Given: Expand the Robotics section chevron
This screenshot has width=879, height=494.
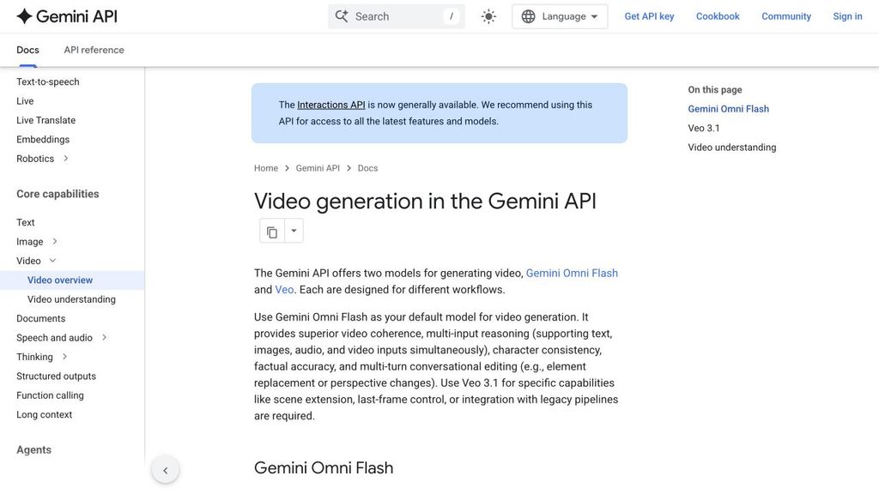Looking at the screenshot, I should (65, 159).
